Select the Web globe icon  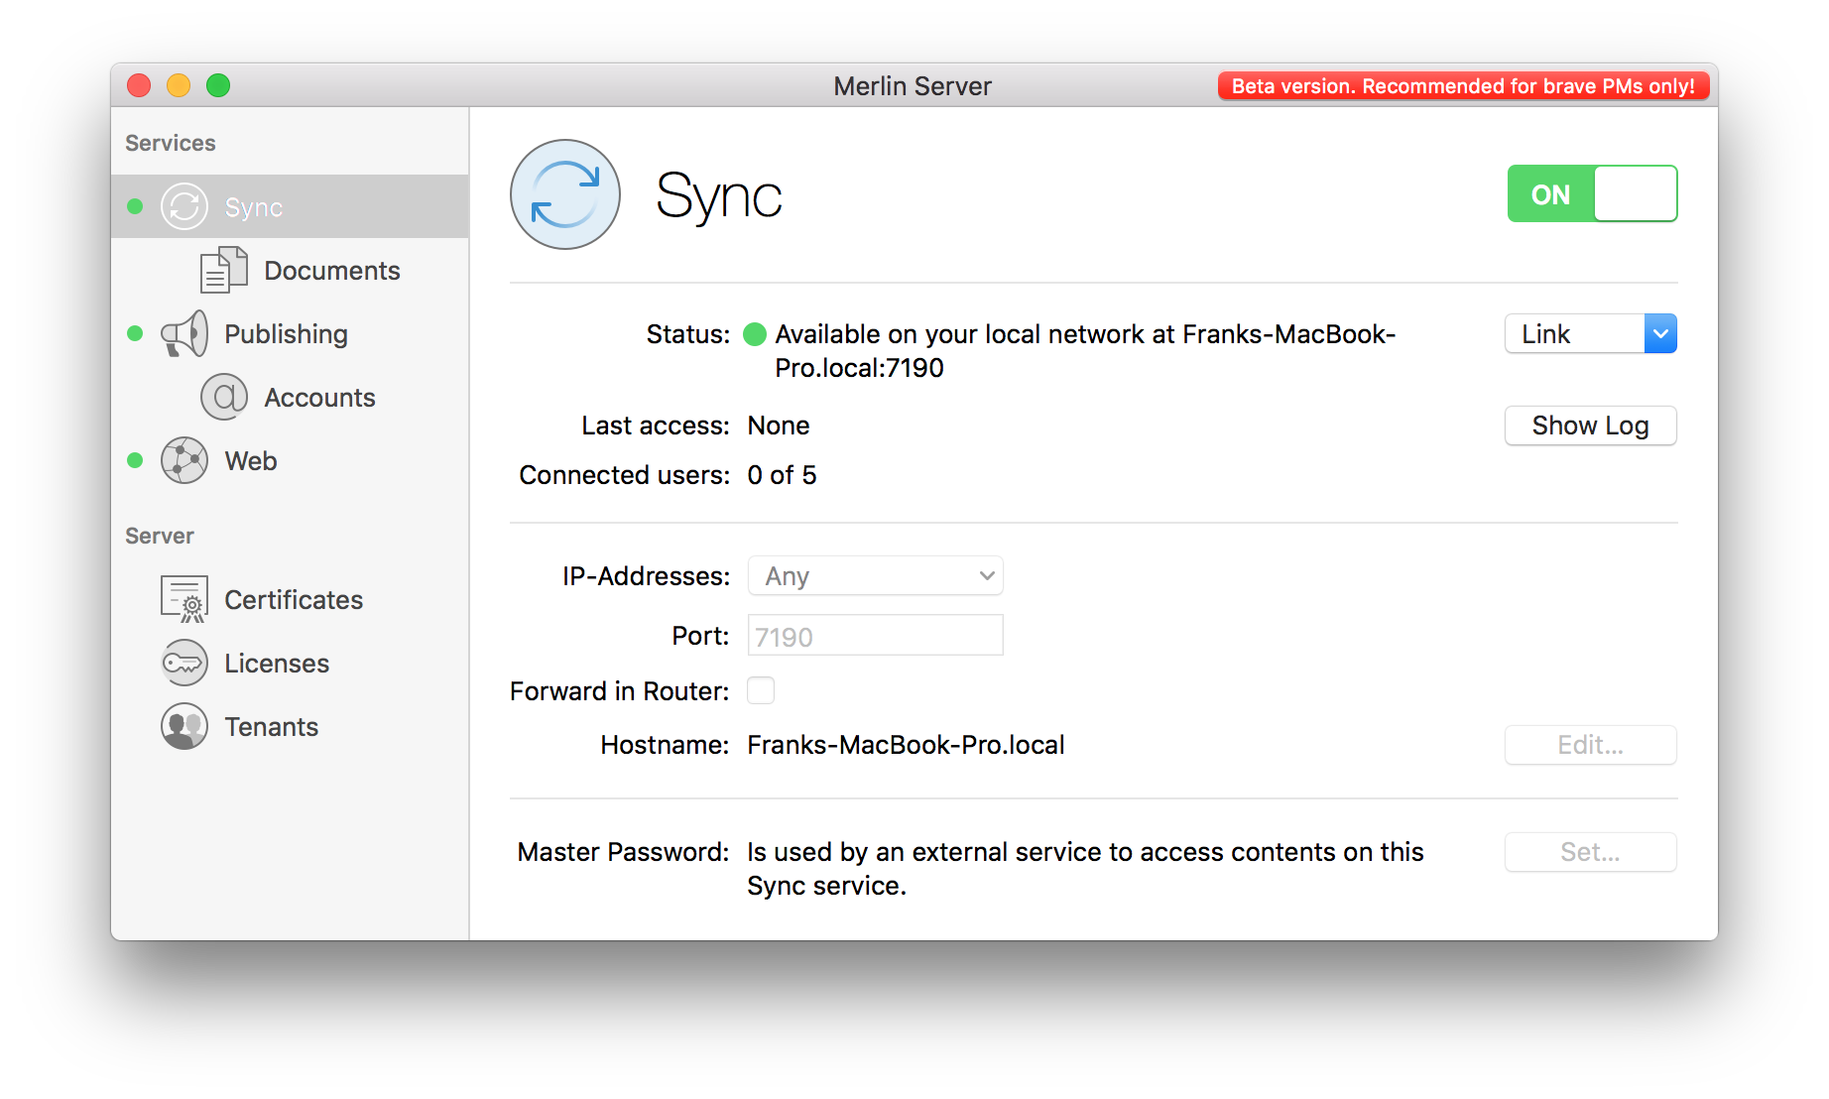point(184,460)
